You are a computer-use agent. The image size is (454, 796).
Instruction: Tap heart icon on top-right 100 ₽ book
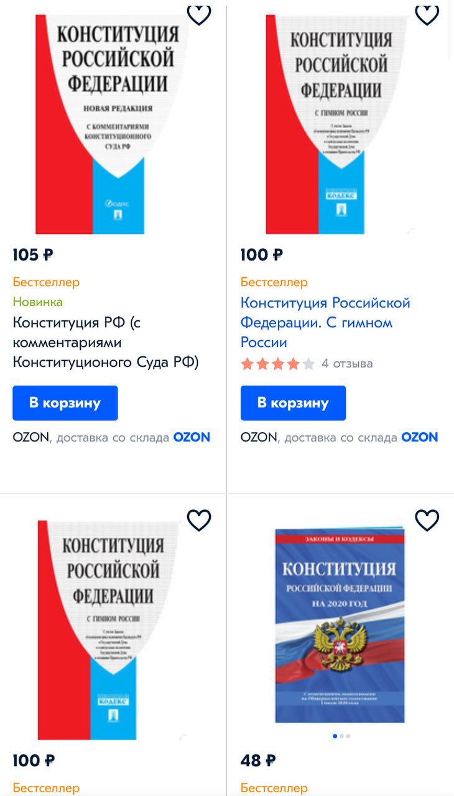(427, 14)
